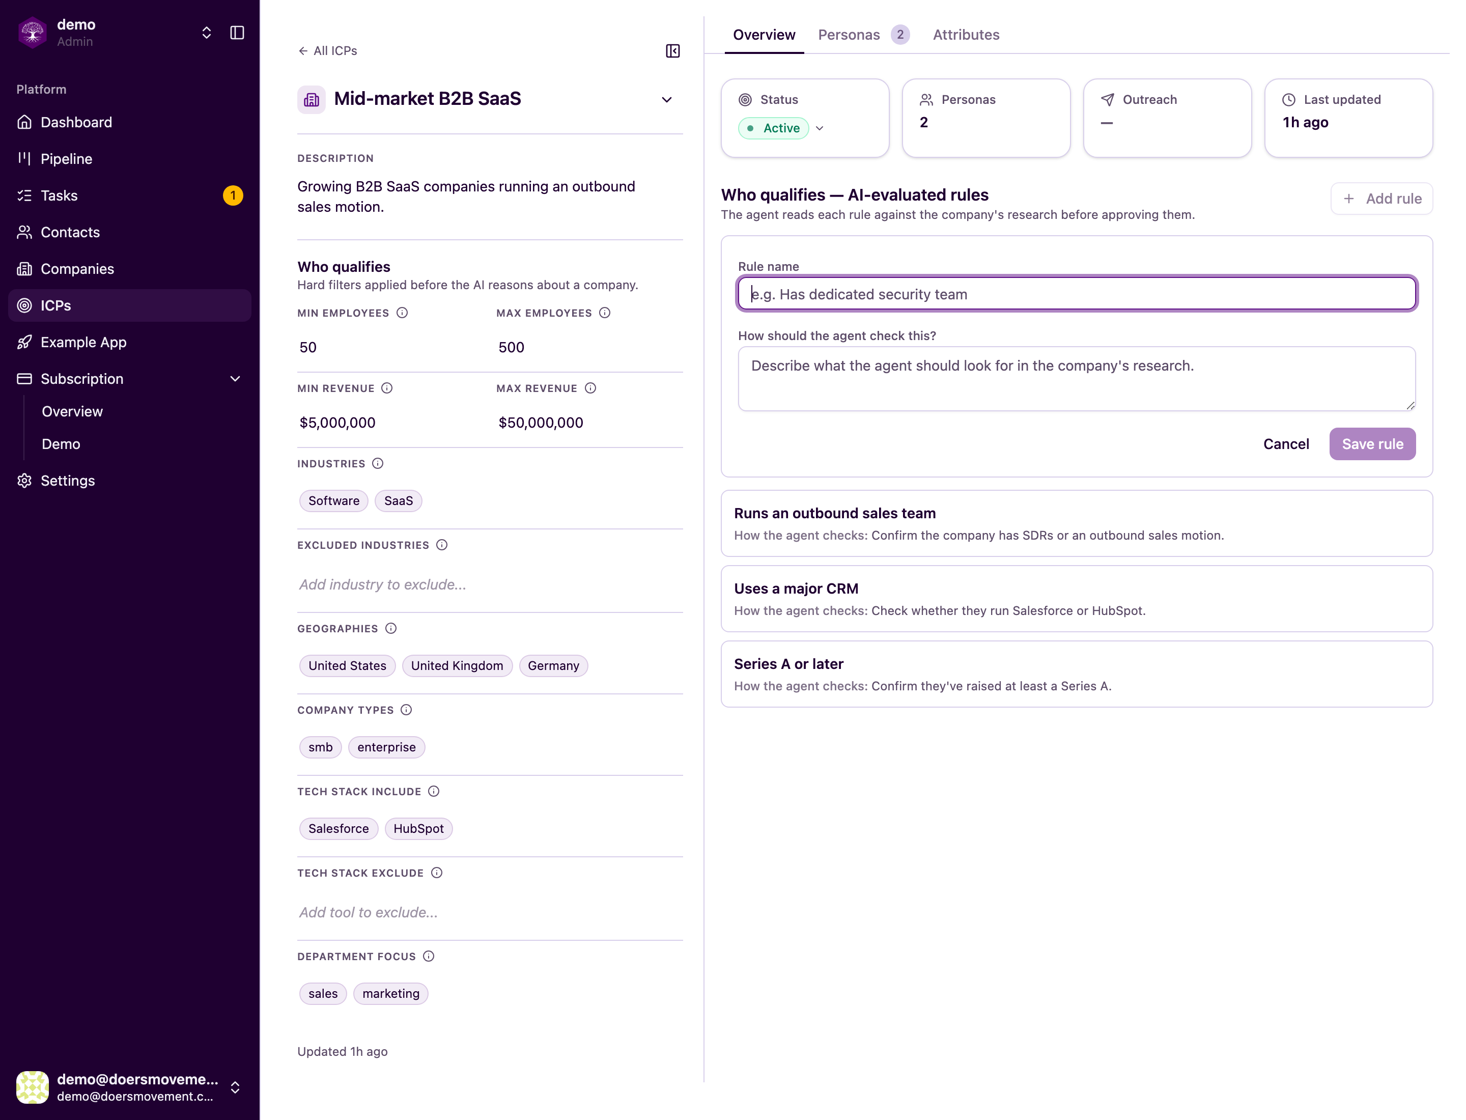The width and height of the screenshot is (1466, 1120).
Task: Expand the Mid-market B2B SaaS chevron
Action: pyautogui.click(x=667, y=99)
